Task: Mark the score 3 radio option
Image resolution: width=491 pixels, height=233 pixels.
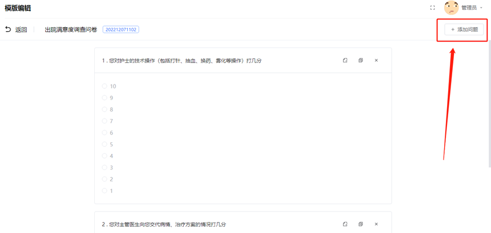Action: pyautogui.click(x=105, y=167)
